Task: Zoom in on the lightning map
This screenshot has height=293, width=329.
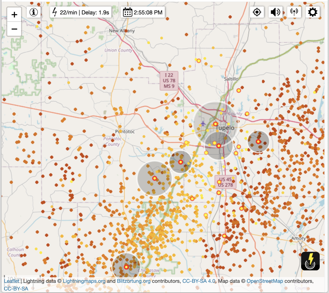Action: (14, 15)
